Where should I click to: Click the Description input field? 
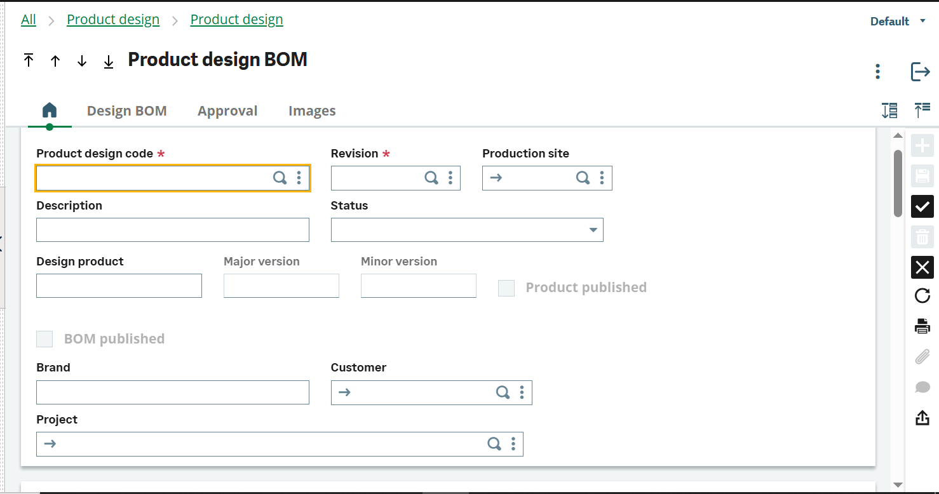(x=173, y=230)
